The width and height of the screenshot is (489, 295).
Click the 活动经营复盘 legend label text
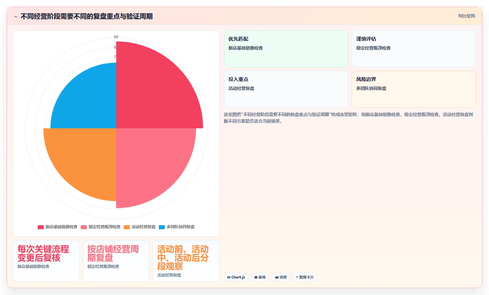[143, 227]
